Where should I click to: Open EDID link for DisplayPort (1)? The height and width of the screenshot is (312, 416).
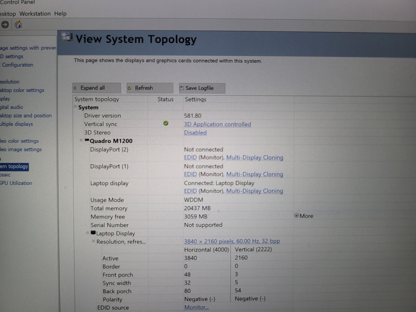click(x=190, y=174)
